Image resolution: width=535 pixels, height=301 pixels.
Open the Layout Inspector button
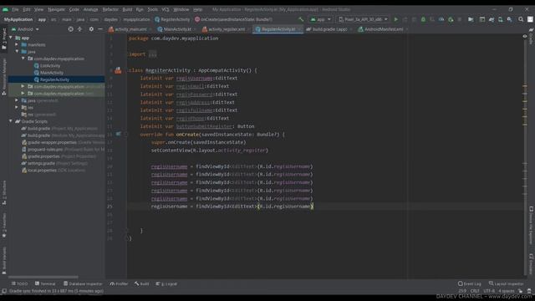click(x=507, y=283)
